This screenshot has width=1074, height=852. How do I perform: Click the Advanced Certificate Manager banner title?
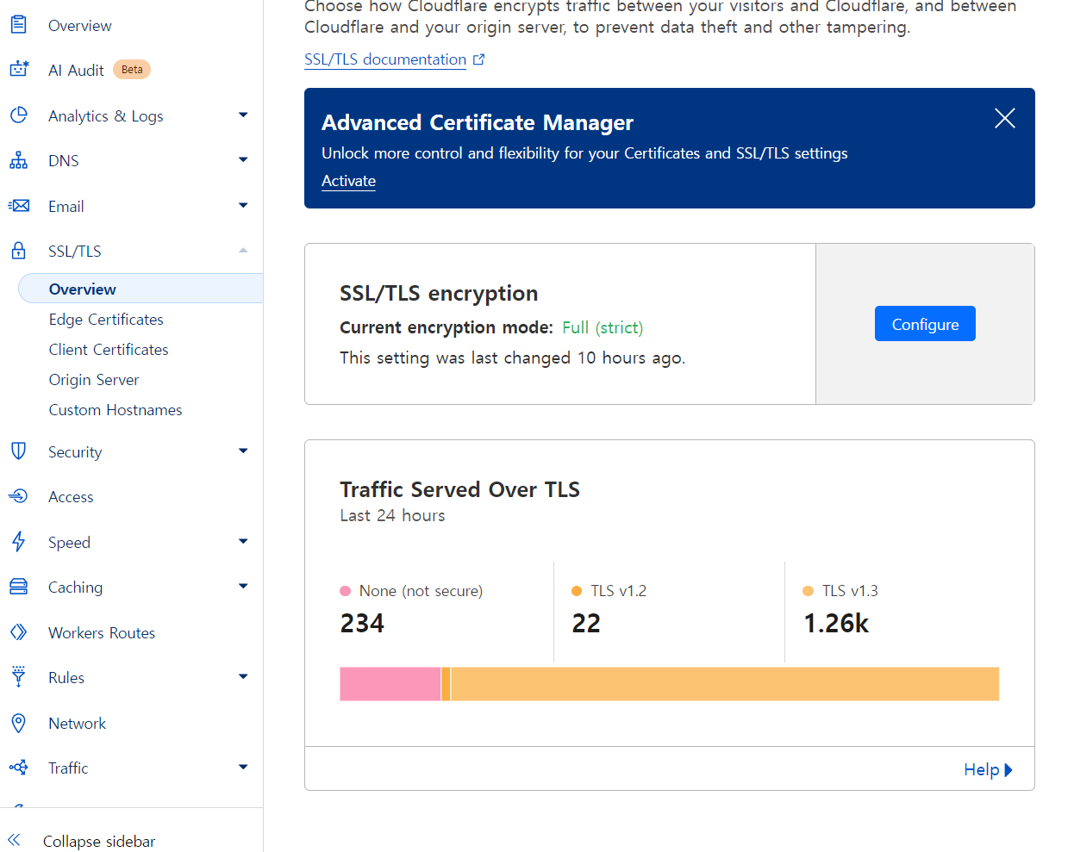coord(478,122)
